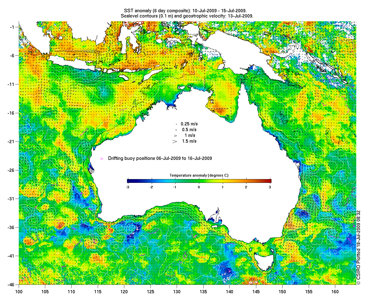Click the longitude axis label "145"
Image resolution: width=375 pixels, height=306 pixels.
tap(256, 292)
